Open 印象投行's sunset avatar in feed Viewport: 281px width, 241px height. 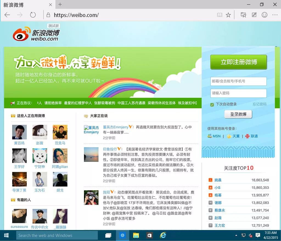[91, 155]
